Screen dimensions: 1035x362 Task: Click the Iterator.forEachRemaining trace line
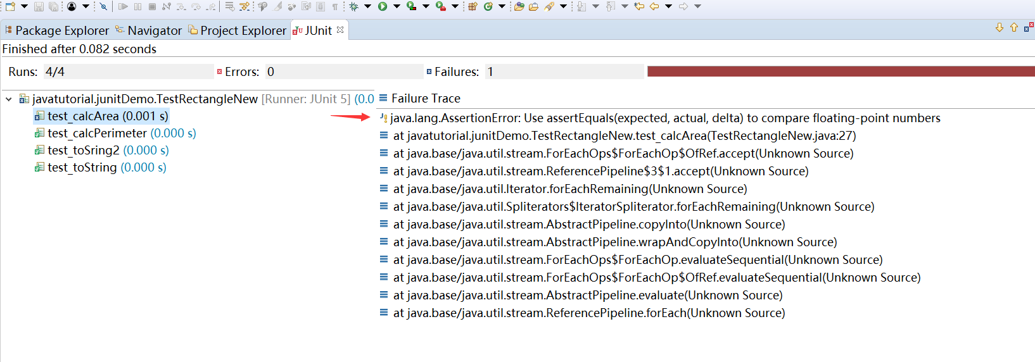pos(563,189)
